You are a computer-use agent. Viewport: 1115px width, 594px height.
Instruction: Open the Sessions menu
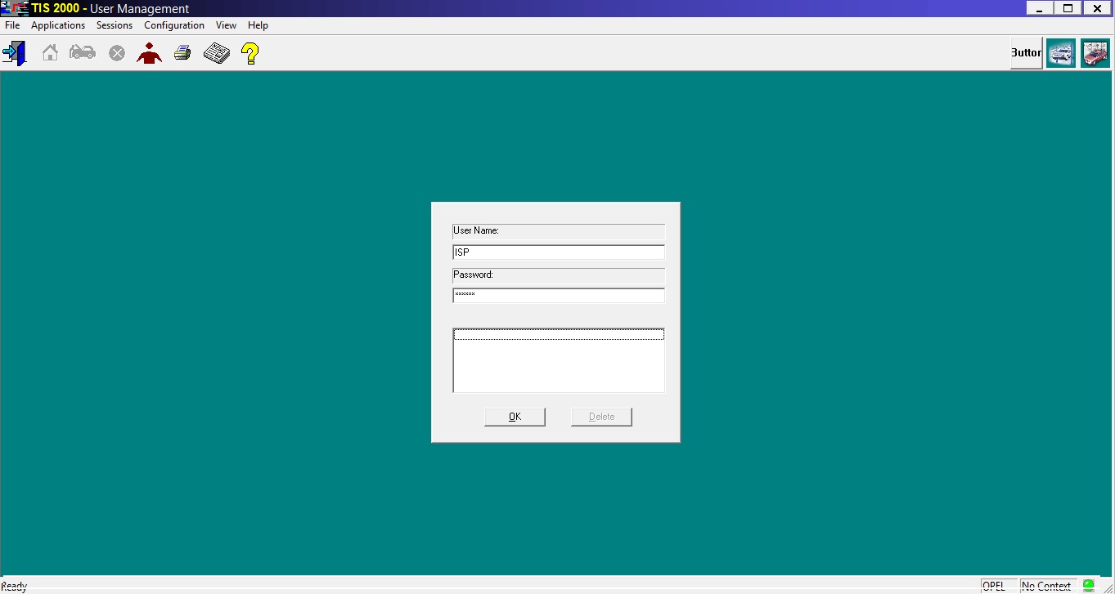point(115,25)
